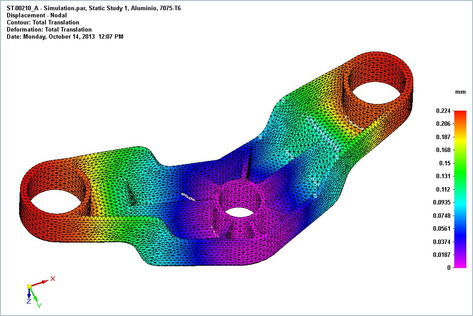Click the blue Z axis label

(x=29, y=301)
